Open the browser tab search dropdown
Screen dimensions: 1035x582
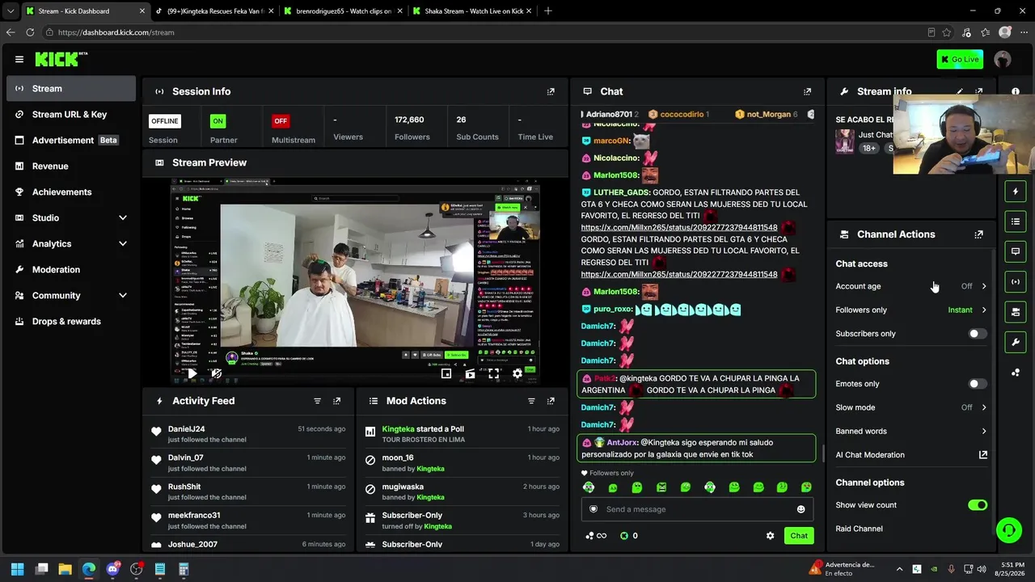point(11,11)
